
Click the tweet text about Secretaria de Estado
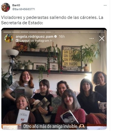tap(52, 20)
